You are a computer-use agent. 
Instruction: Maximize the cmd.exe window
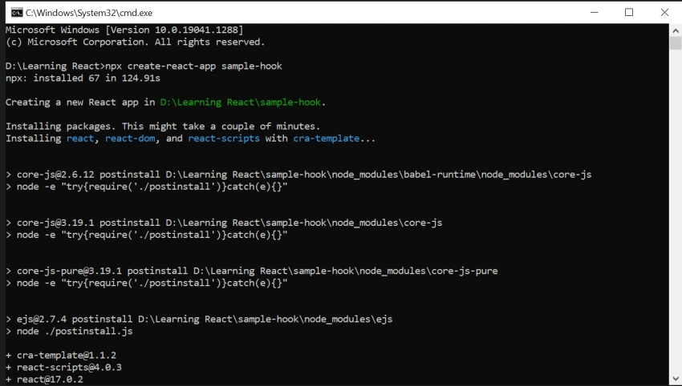click(x=629, y=13)
